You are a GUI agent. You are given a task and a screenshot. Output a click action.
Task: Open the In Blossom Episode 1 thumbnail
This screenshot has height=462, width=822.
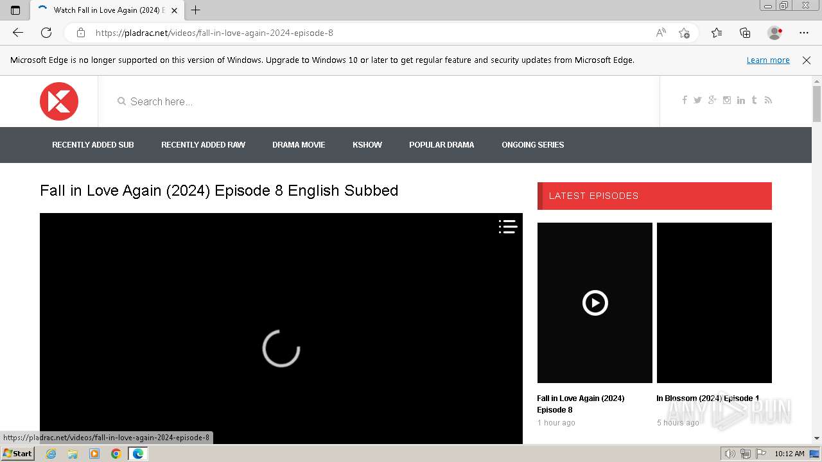(x=714, y=303)
